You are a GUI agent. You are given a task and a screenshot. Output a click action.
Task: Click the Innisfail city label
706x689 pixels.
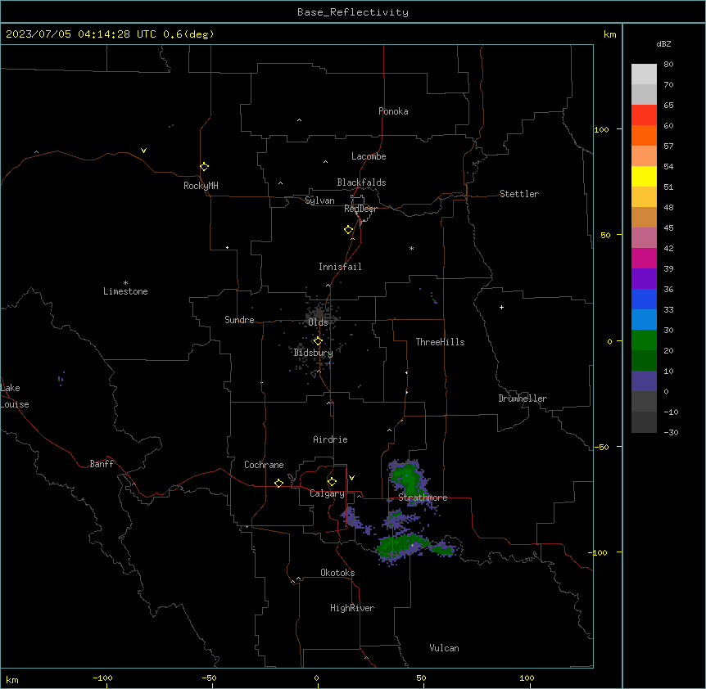click(340, 267)
